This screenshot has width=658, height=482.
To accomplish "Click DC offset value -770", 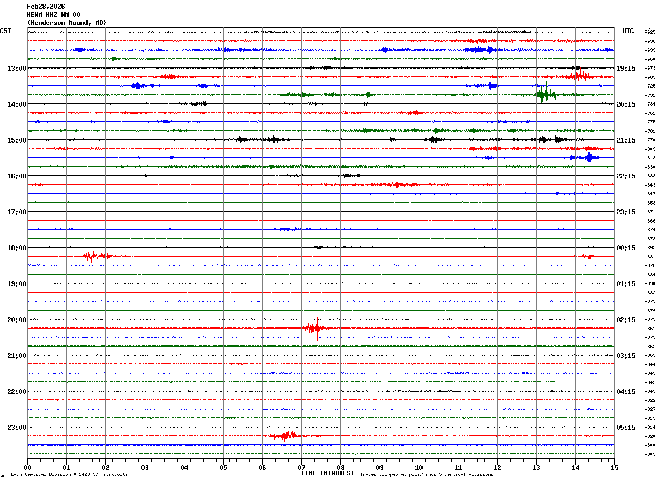I will (649, 140).
